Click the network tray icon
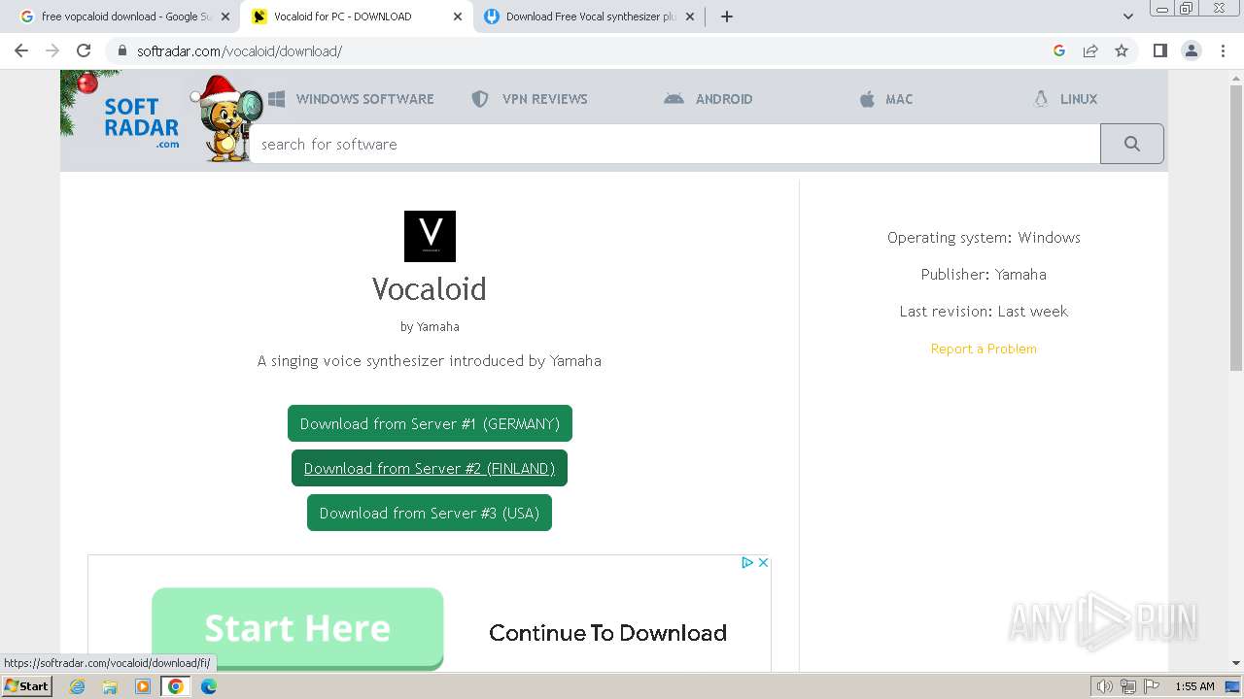 click(1128, 686)
